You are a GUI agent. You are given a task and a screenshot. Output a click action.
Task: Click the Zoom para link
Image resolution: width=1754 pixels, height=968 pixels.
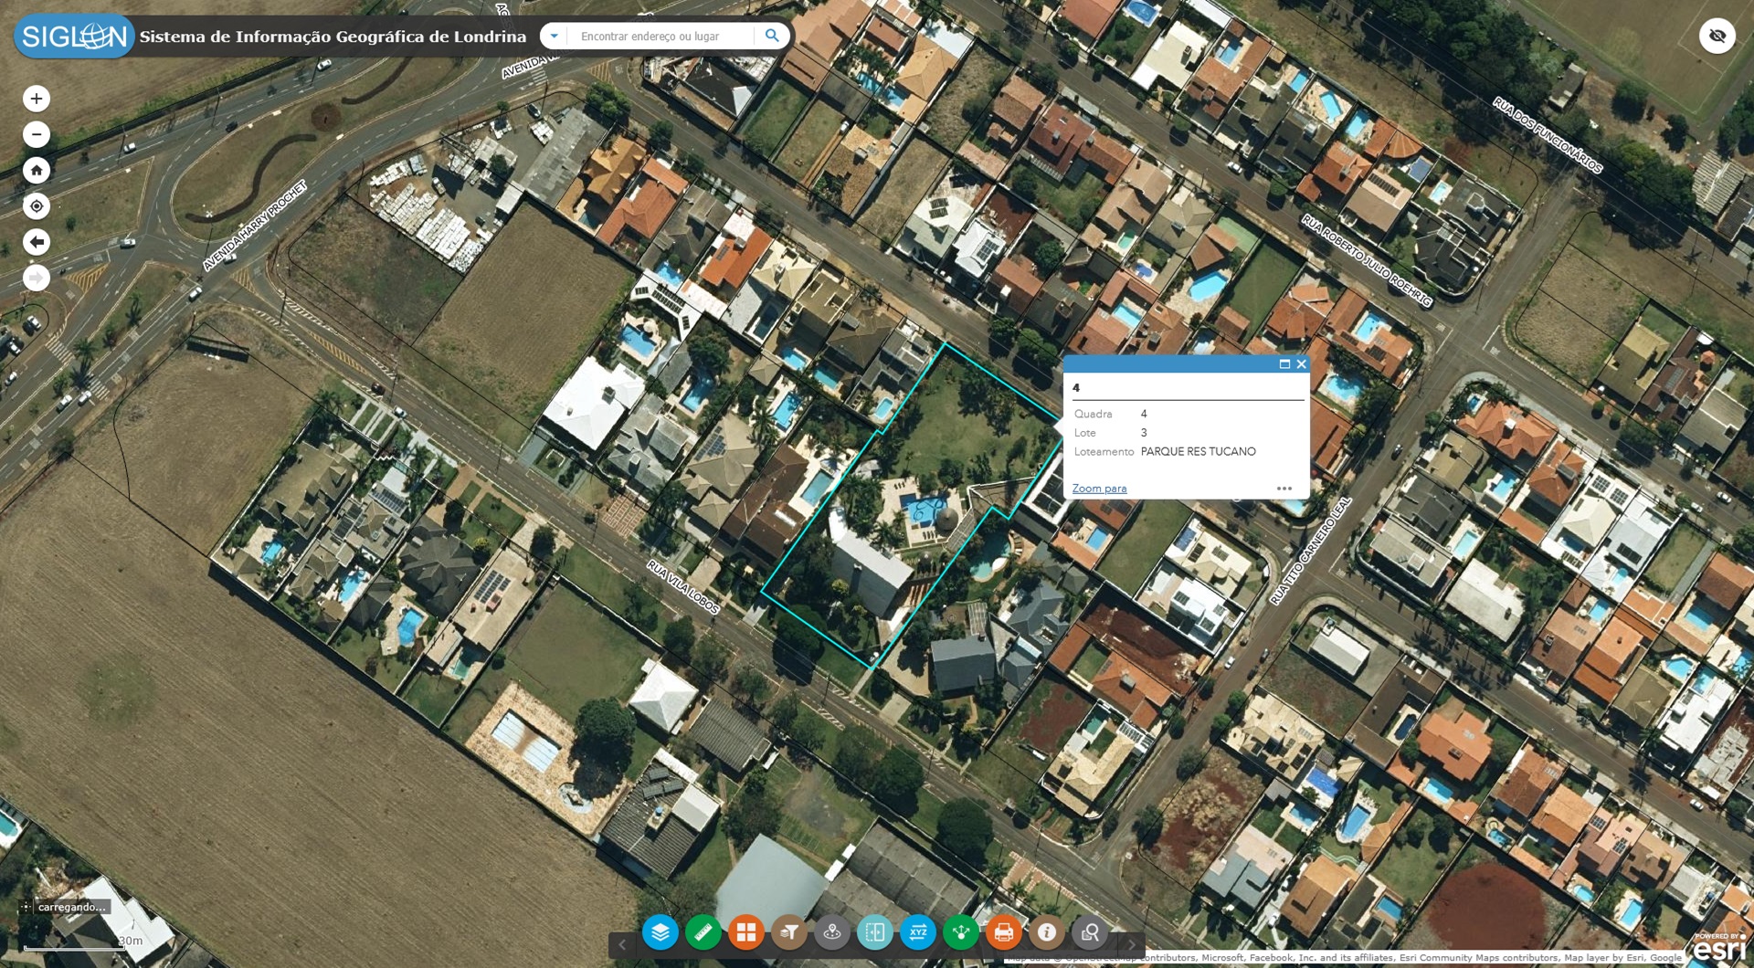pos(1099,489)
